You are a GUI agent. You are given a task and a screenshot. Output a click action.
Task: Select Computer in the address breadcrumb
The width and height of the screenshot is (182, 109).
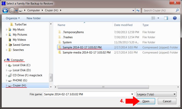coord(34,10)
